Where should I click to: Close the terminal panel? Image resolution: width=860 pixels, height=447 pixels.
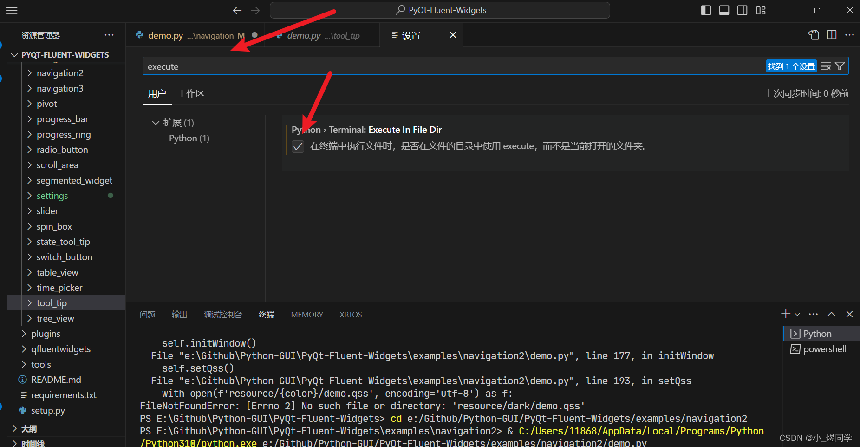pyautogui.click(x=849, y=314)
